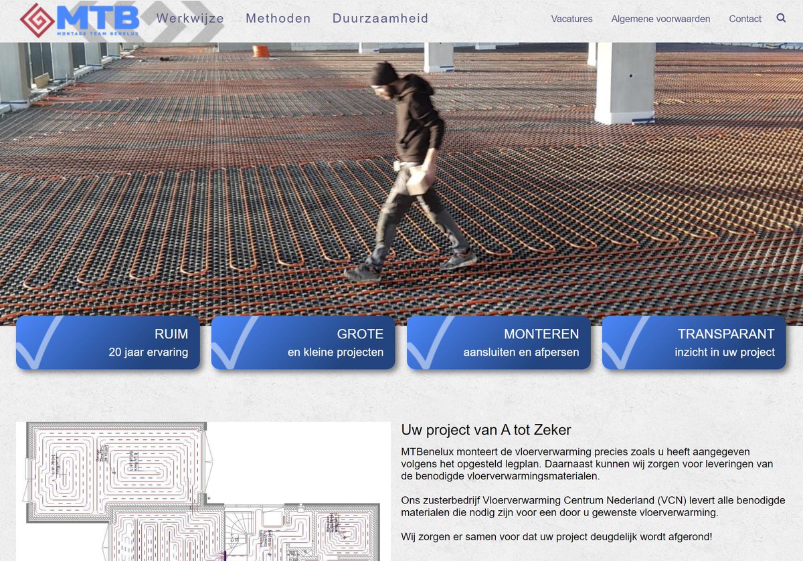Open the Algemene voorwaarden page
Viewport: 803px width, 561px height.
[x=660, y=19]
